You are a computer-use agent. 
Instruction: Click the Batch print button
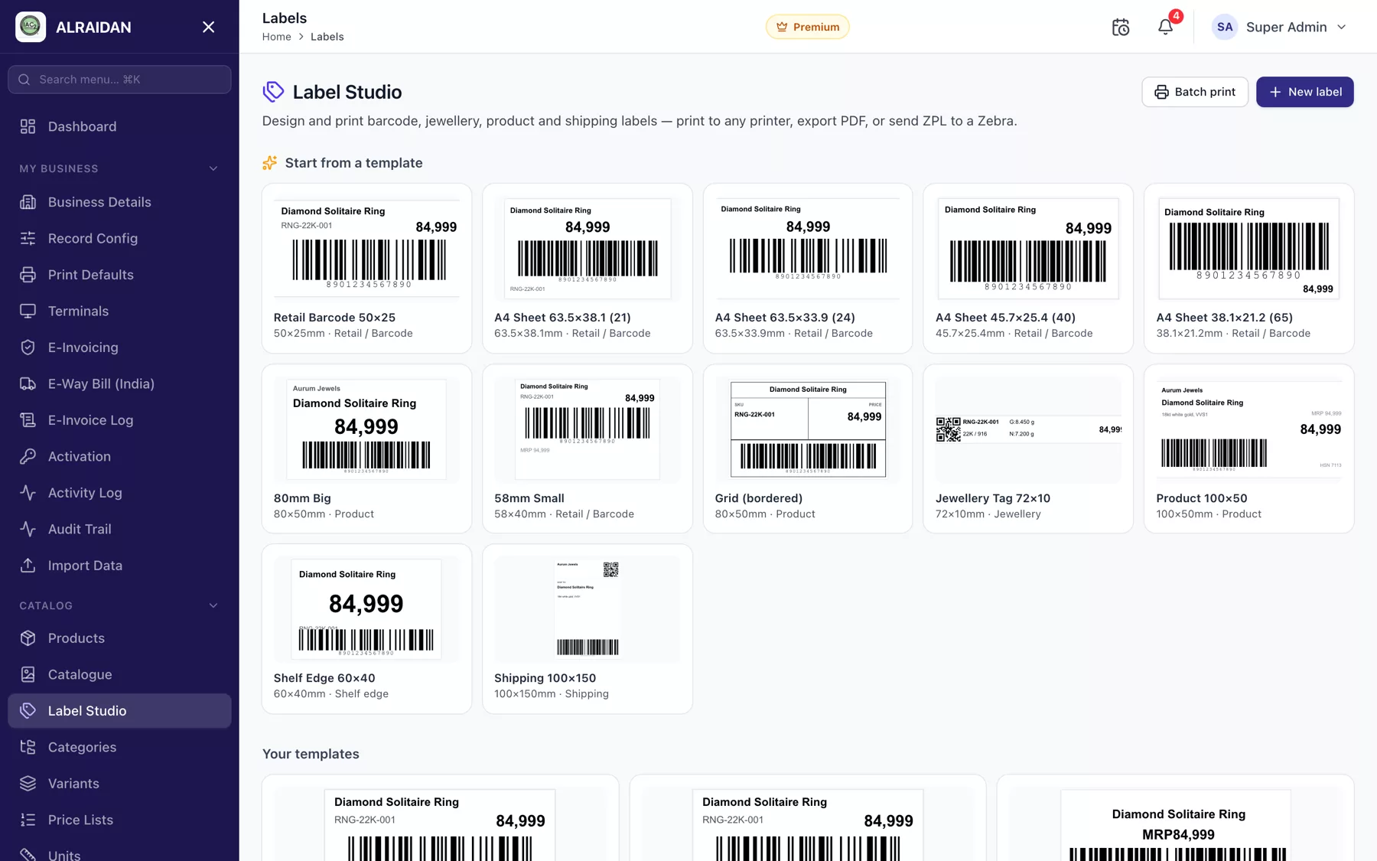[1195, 92]
